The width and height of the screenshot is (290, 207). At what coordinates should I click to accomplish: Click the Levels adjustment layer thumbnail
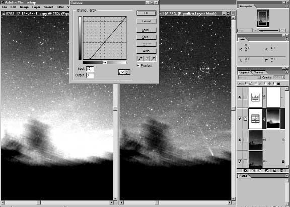pyautogui.click(x=255, y=97)
